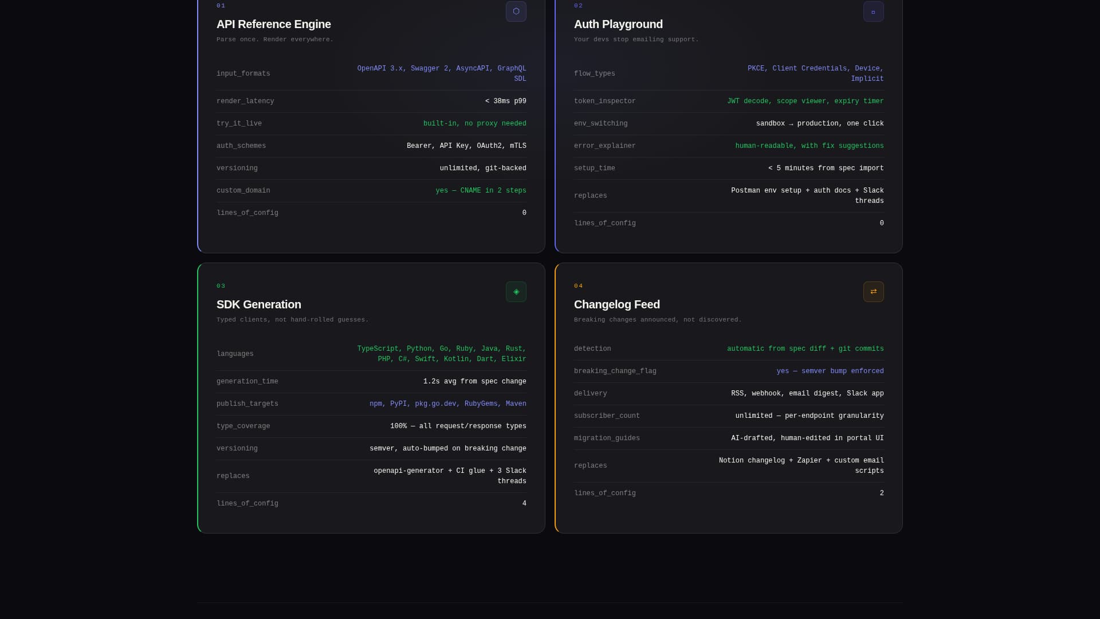
Task: Click 'yes — CNAME in 2 steps' value
Action: click(481, 191)
